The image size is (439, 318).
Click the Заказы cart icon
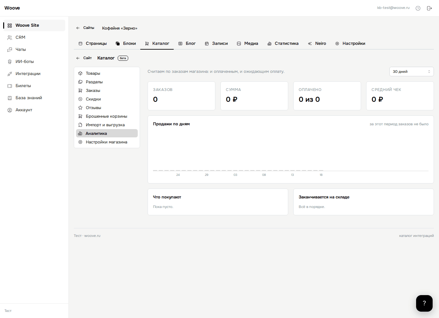pos(80,91)
